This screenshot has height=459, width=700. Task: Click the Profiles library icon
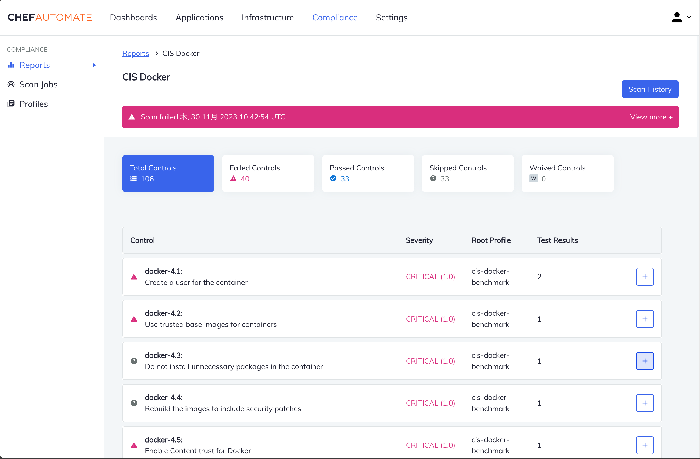(11, 104)
